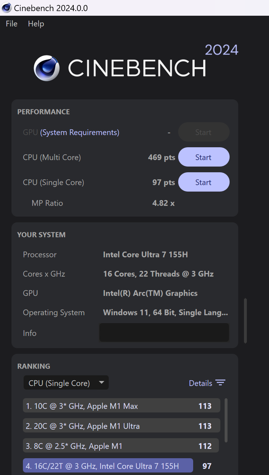This screenshot has height=475, width=269.
Task: Open the File menu
Action: (11, 24)
